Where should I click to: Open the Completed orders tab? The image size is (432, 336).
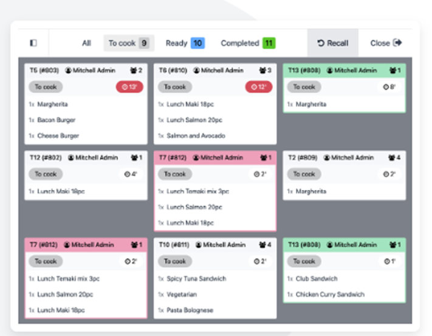click(x=248, y=43)
